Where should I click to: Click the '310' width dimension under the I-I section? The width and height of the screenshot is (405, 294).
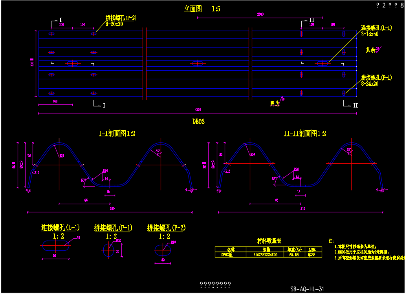coord(112,209)
